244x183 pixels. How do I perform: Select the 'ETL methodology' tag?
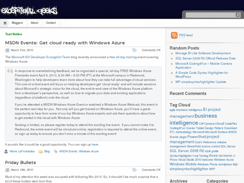click(181, 132)
